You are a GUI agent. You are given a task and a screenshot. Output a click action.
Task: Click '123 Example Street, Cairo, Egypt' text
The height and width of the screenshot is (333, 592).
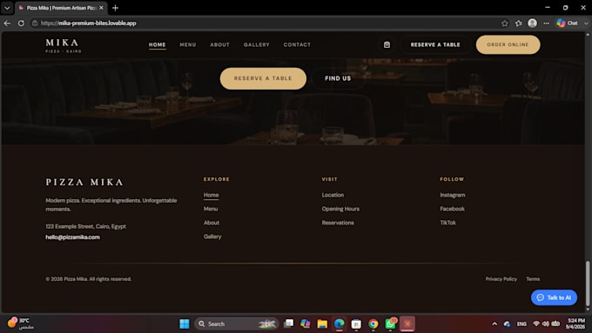click(85, 226)
